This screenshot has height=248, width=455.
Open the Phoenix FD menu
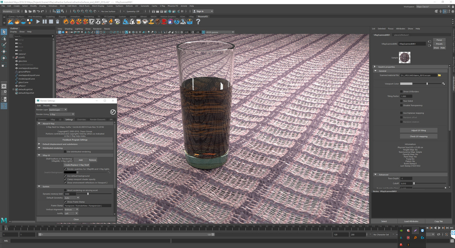[x=173, y=6]
